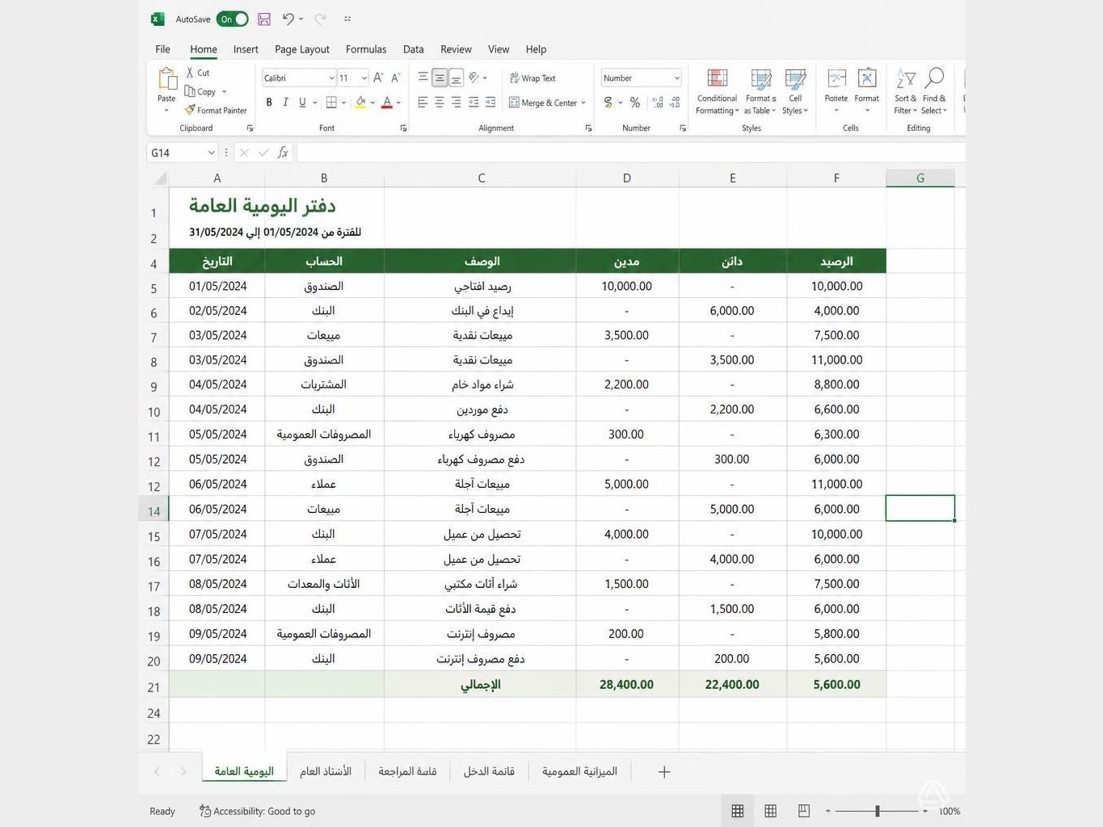Toggle Italic formatting
The image size is (1103, 827).
[x=285, y=103]
